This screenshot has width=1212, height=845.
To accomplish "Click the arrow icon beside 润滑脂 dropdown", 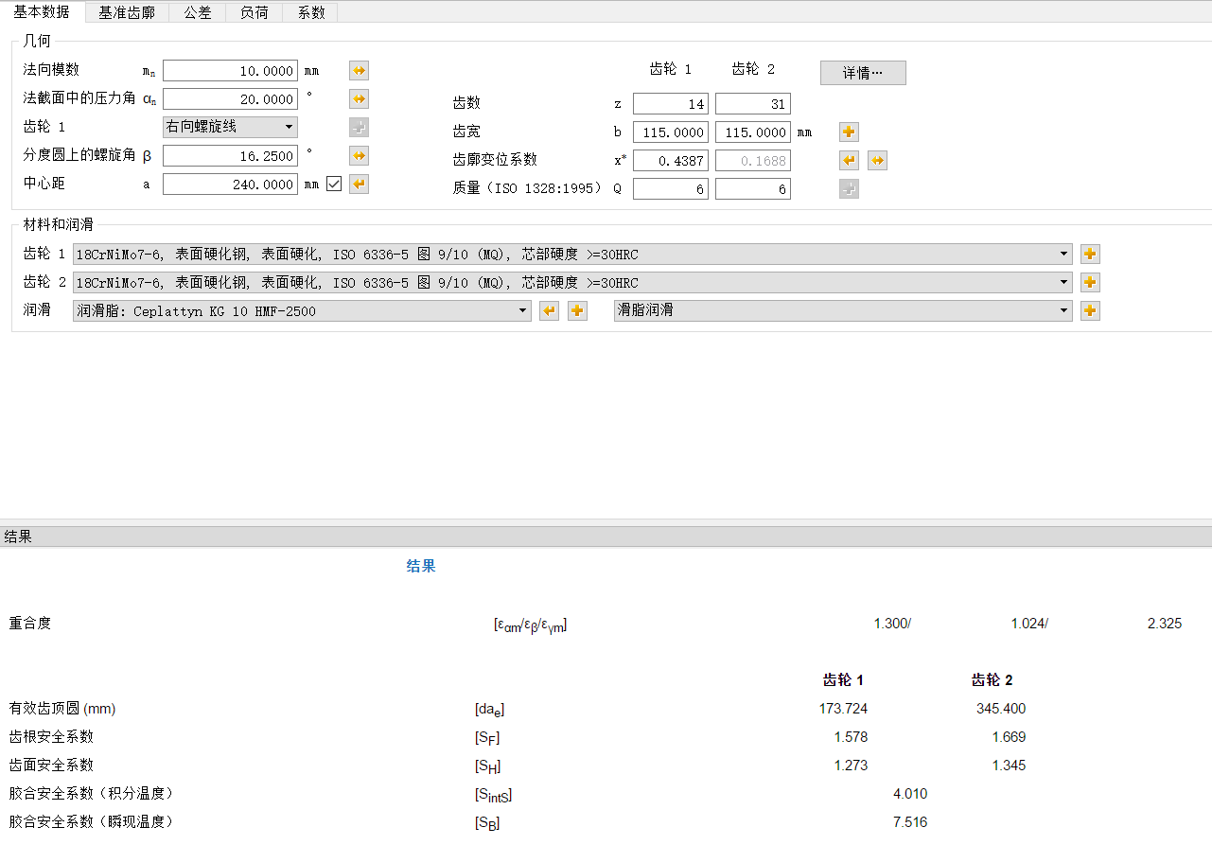I will point(549,310).
